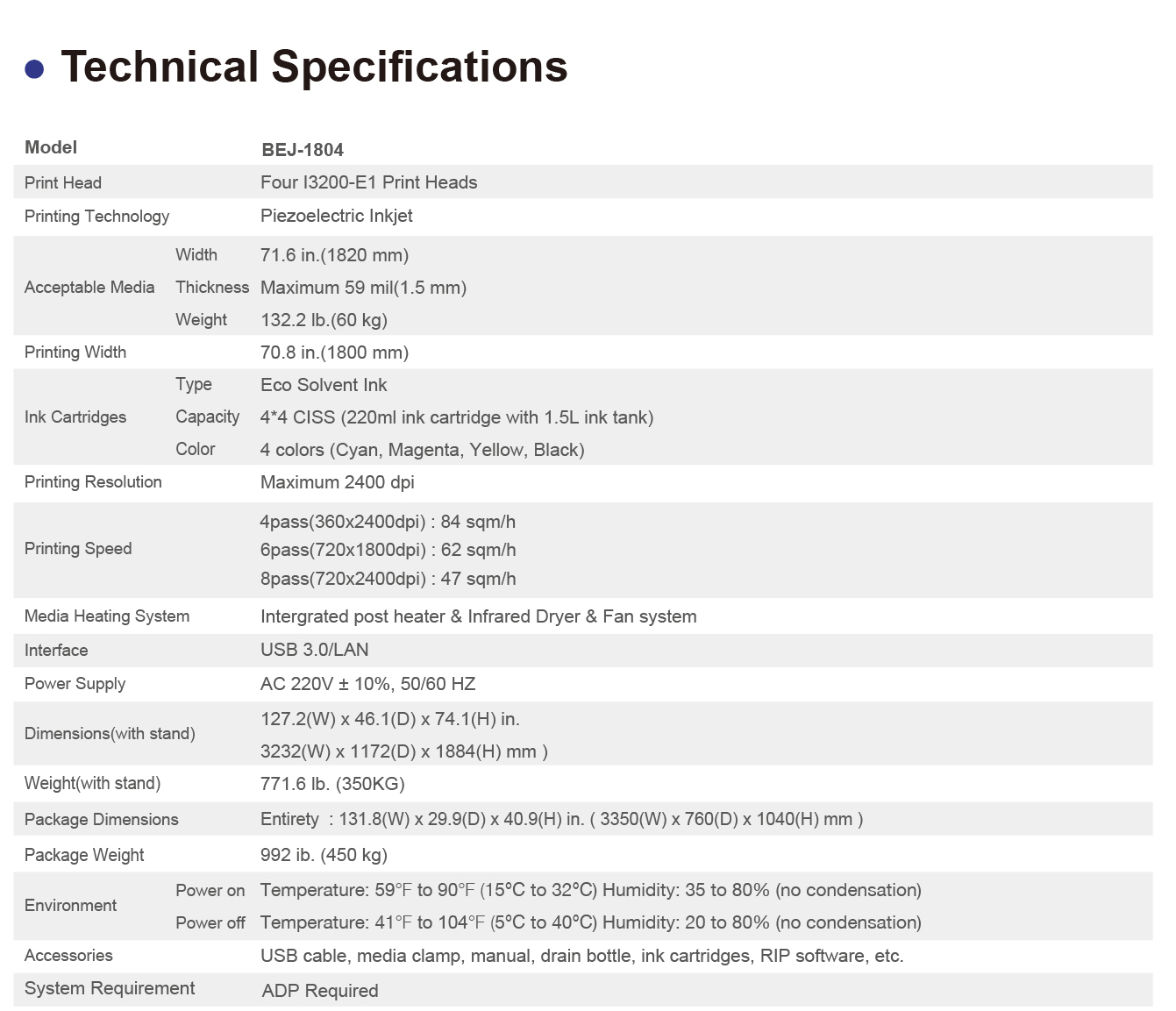Click the Accessories list text
Screen dimensions: 1176x1011
pyautogui.click(x=581, y=956)
